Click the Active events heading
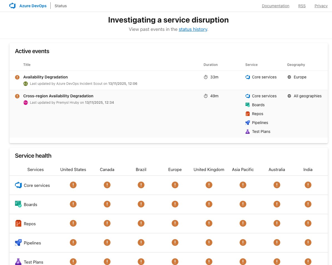This screenshot has height=265, width=332. click(x=32, y=51)
